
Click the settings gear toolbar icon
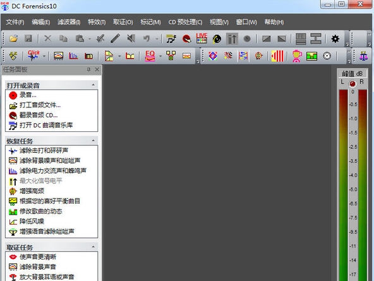point(335,39)
